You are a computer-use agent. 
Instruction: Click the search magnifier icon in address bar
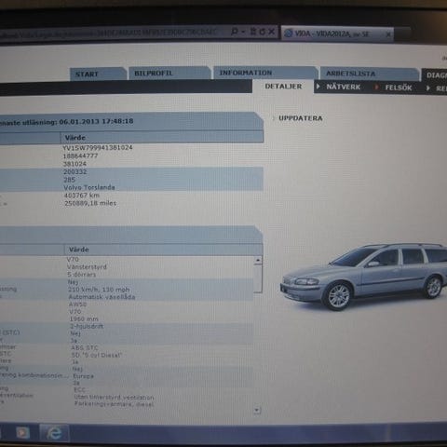pos(235,32)
